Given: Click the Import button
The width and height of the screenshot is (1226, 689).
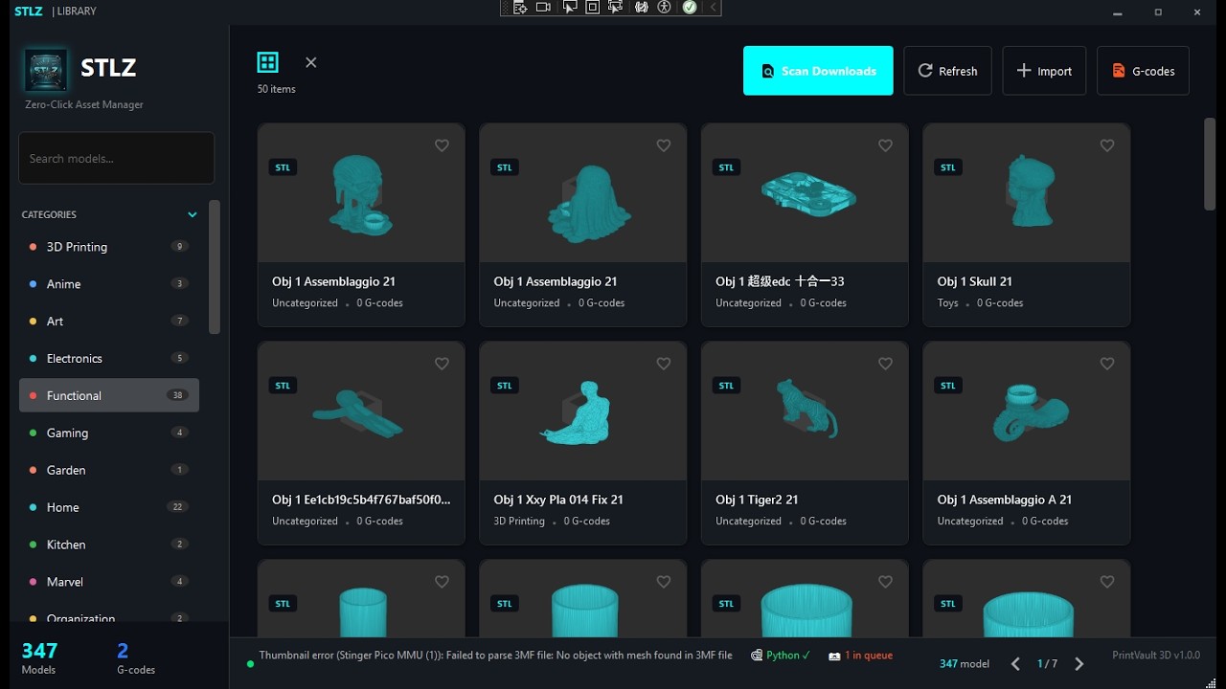Looking at the screenshot, I should tap(1044, 71).
